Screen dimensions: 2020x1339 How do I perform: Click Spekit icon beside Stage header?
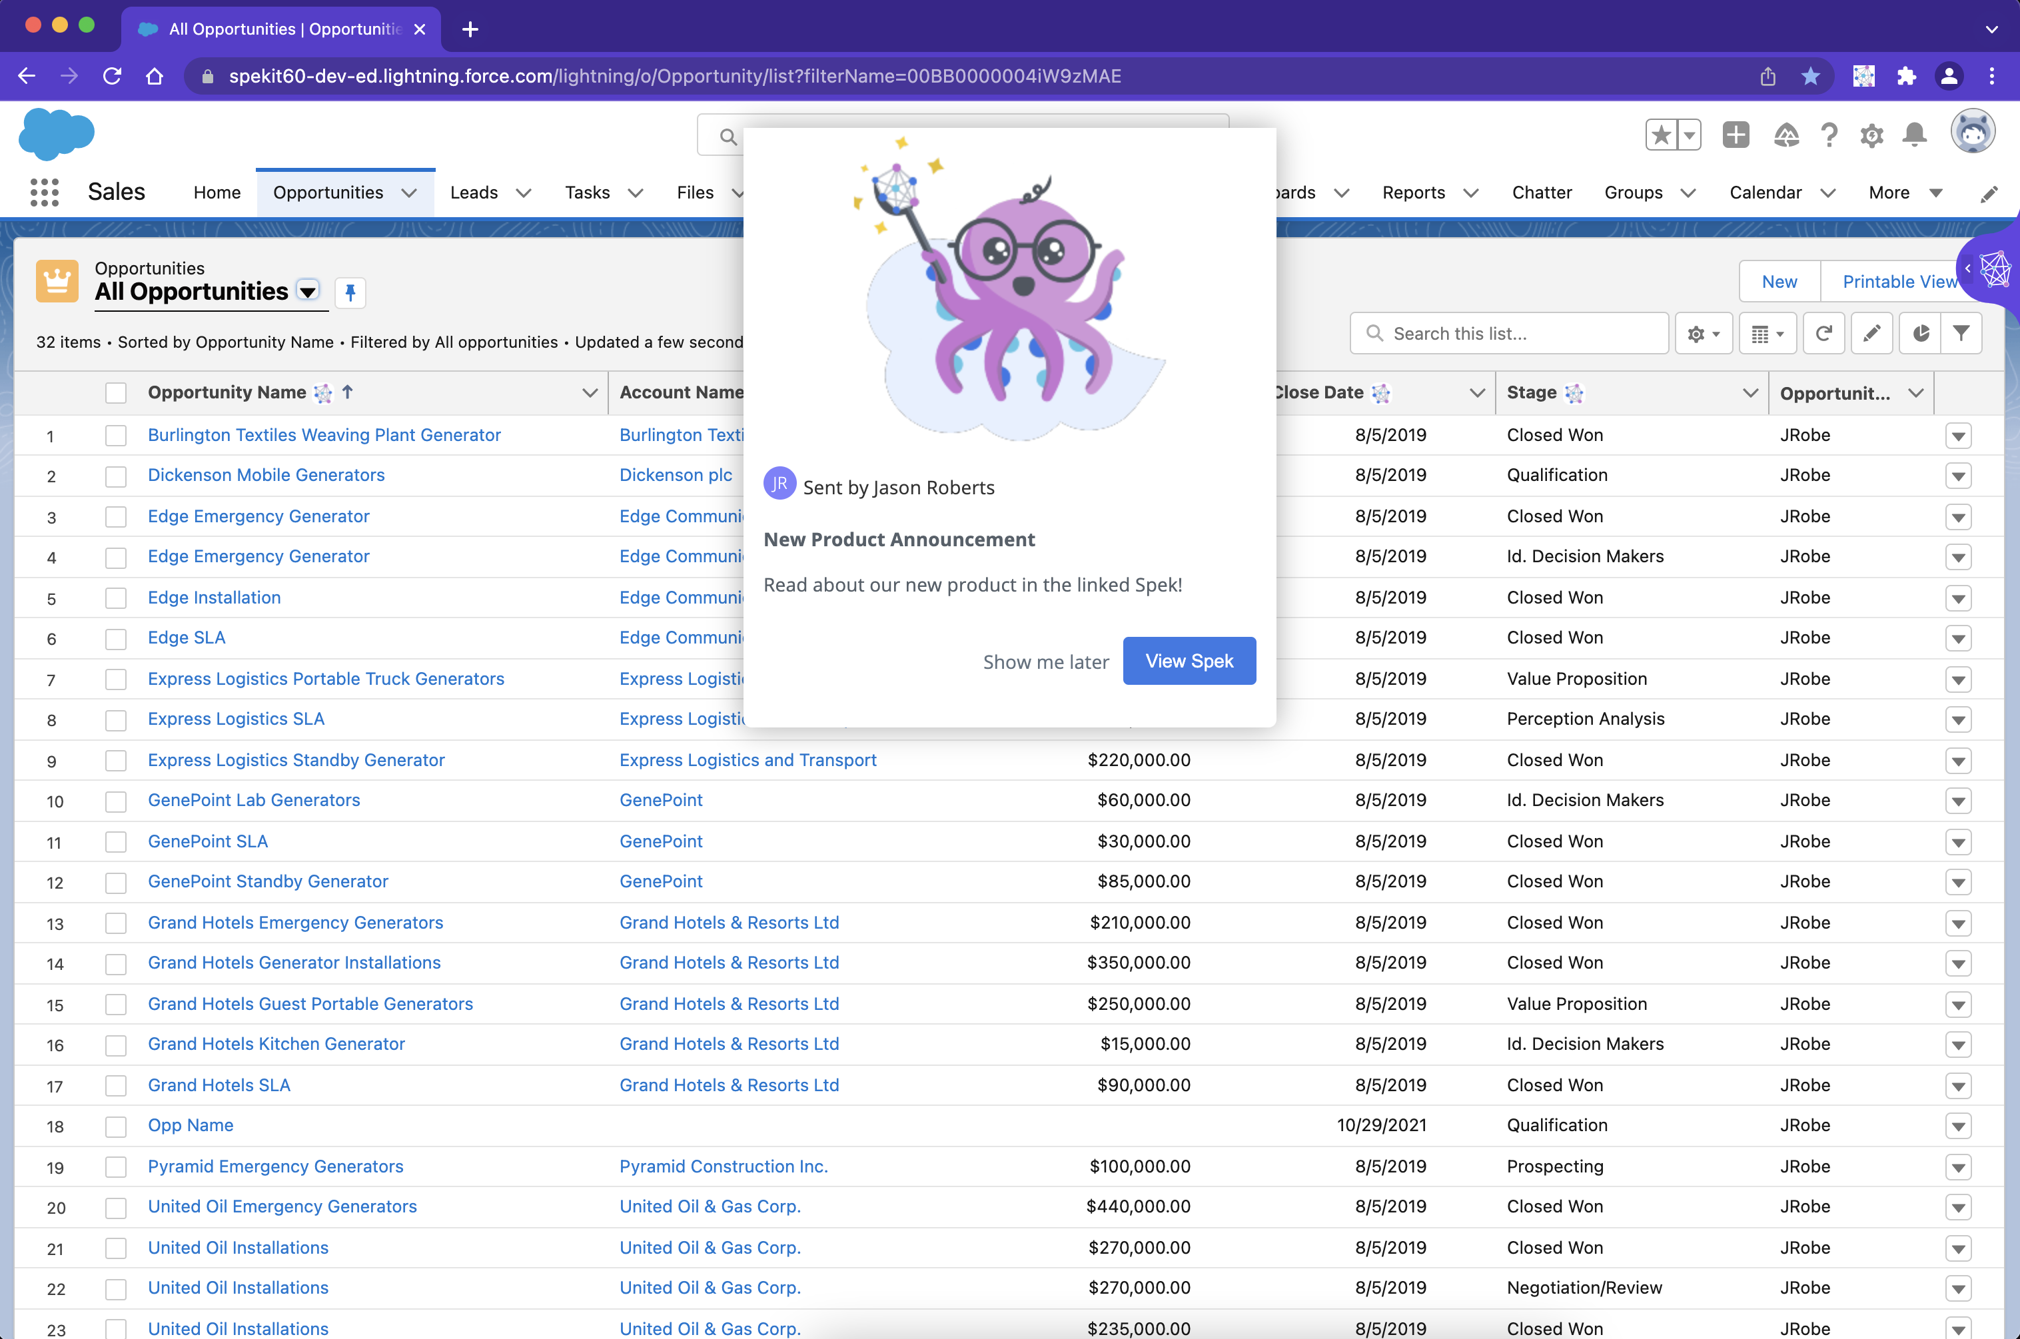(x=1574, y=393)
